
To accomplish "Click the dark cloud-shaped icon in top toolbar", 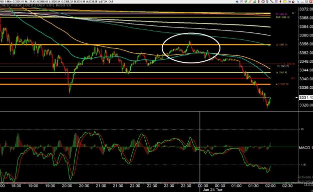I will (237, 1).
